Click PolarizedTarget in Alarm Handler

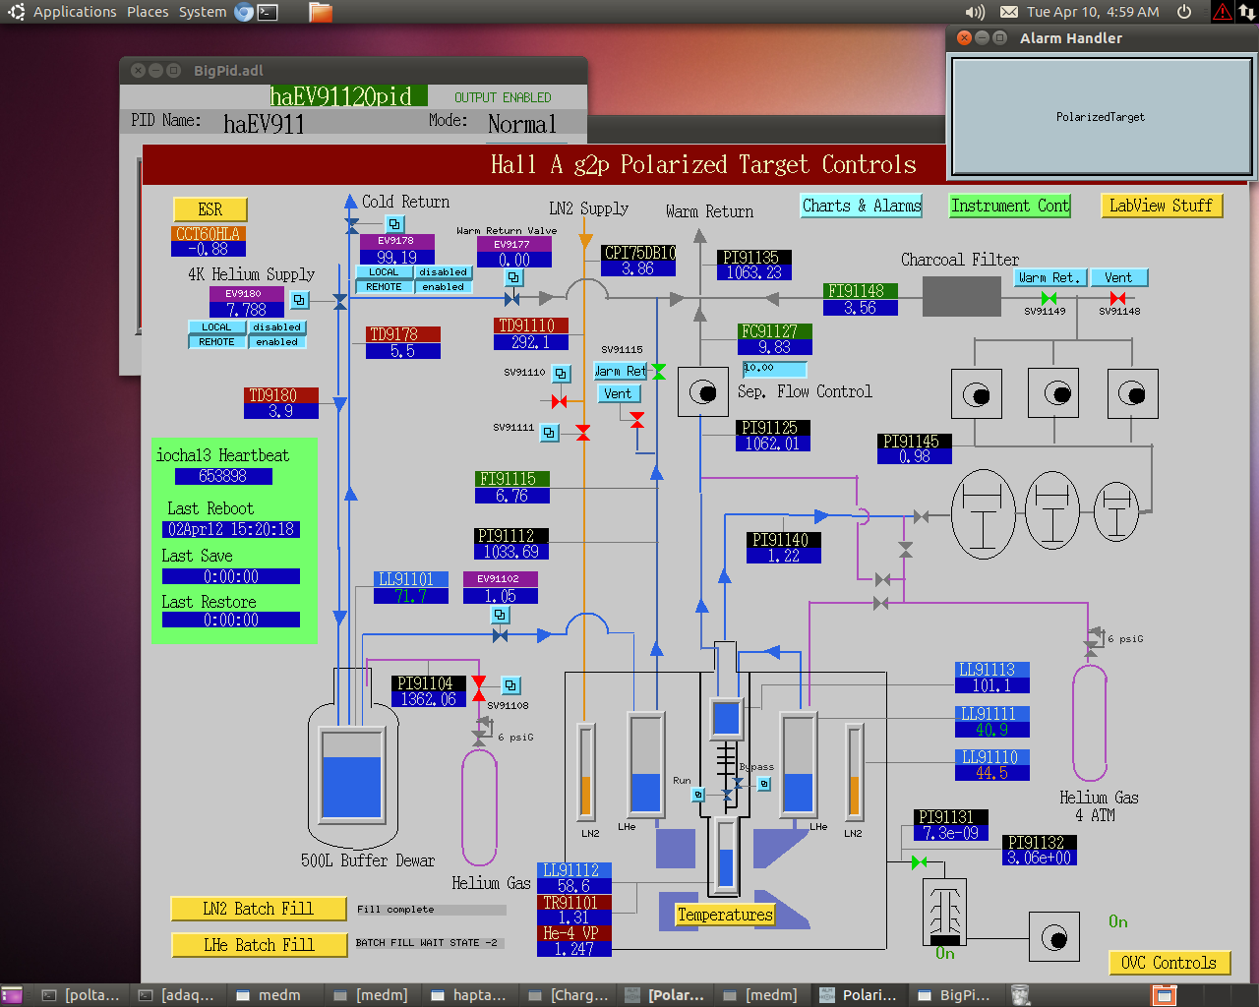[1101, 117]
